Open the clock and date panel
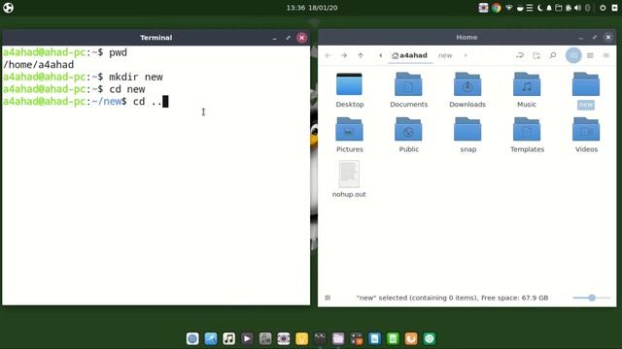Viewport: 622px width, 349px height. (x=312, y=8)
